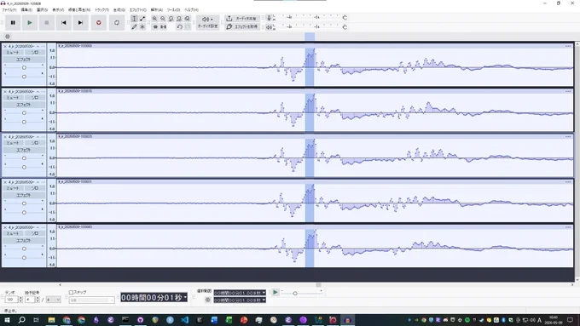This screenshot has height=326, width=580.
Task: Click the Zoom In magnifier
Action: [x=154, y=19]
